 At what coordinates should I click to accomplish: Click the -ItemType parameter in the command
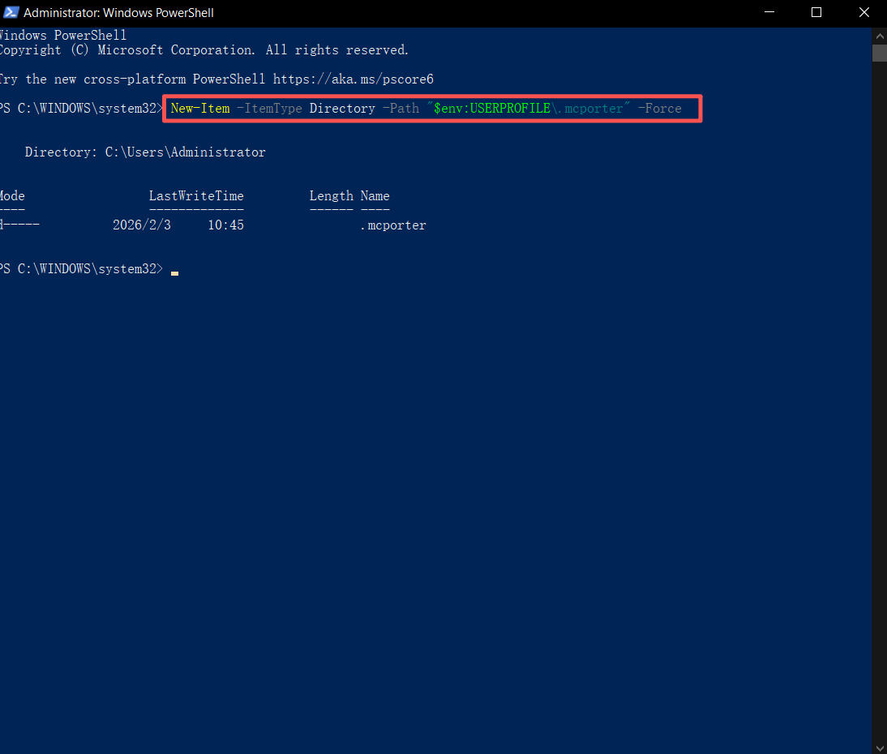[x=269, y=109]
